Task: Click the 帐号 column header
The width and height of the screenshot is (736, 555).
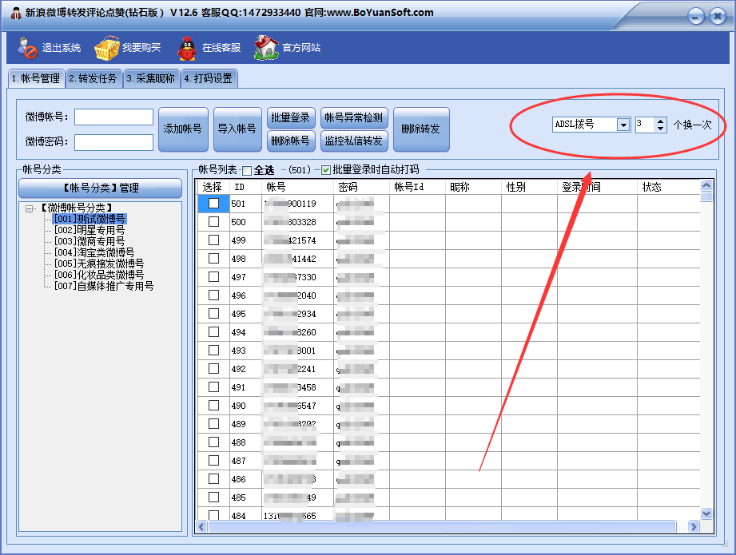Action: point(297,187)
